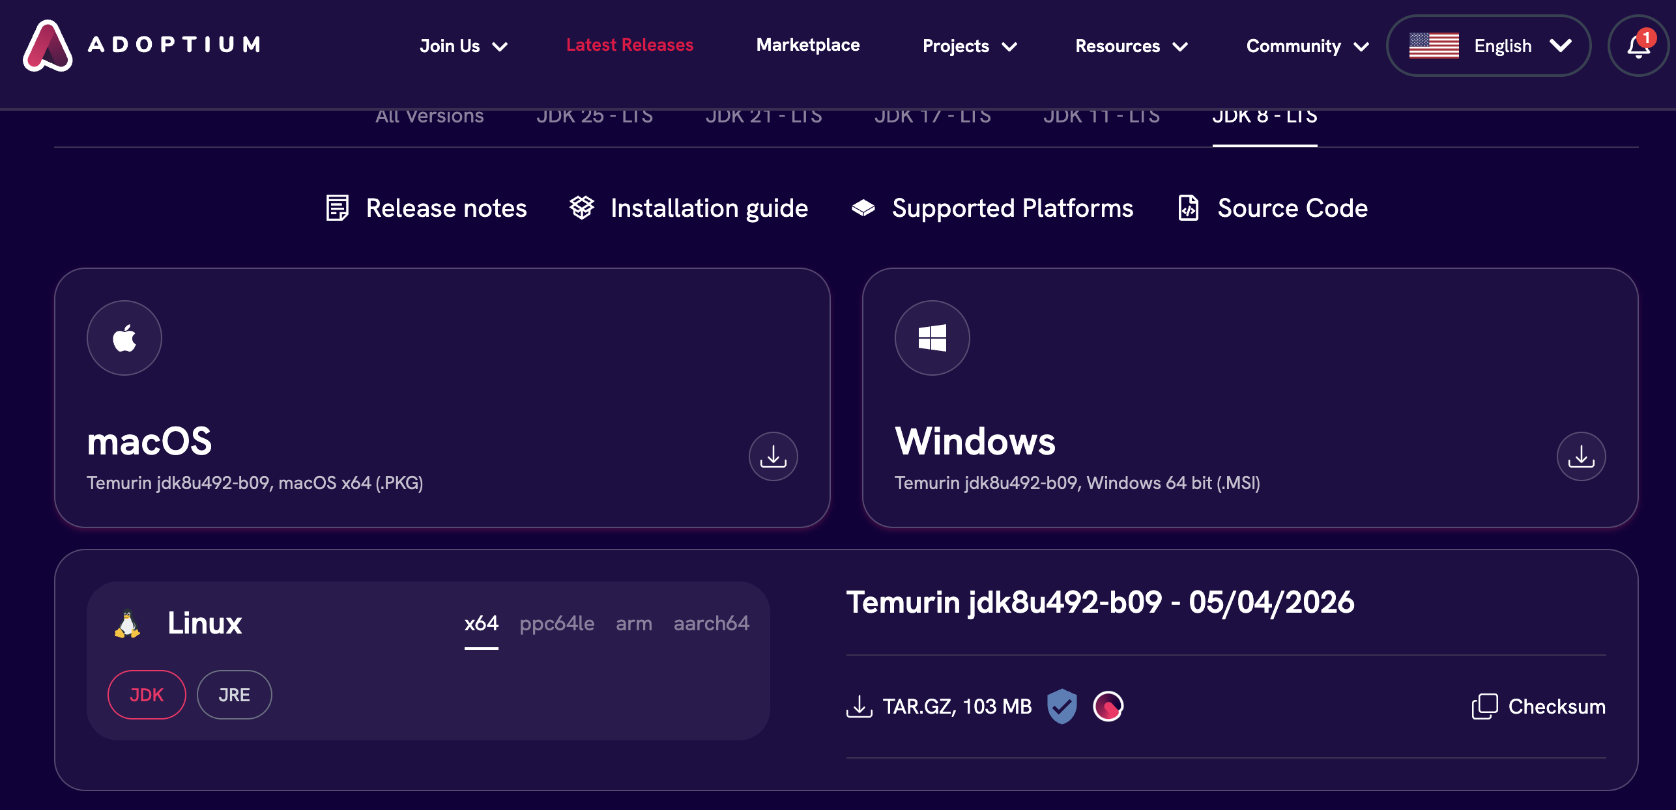Expand the Join Us menu
The width and height of the screenshot is (1676, 810).
463,46
